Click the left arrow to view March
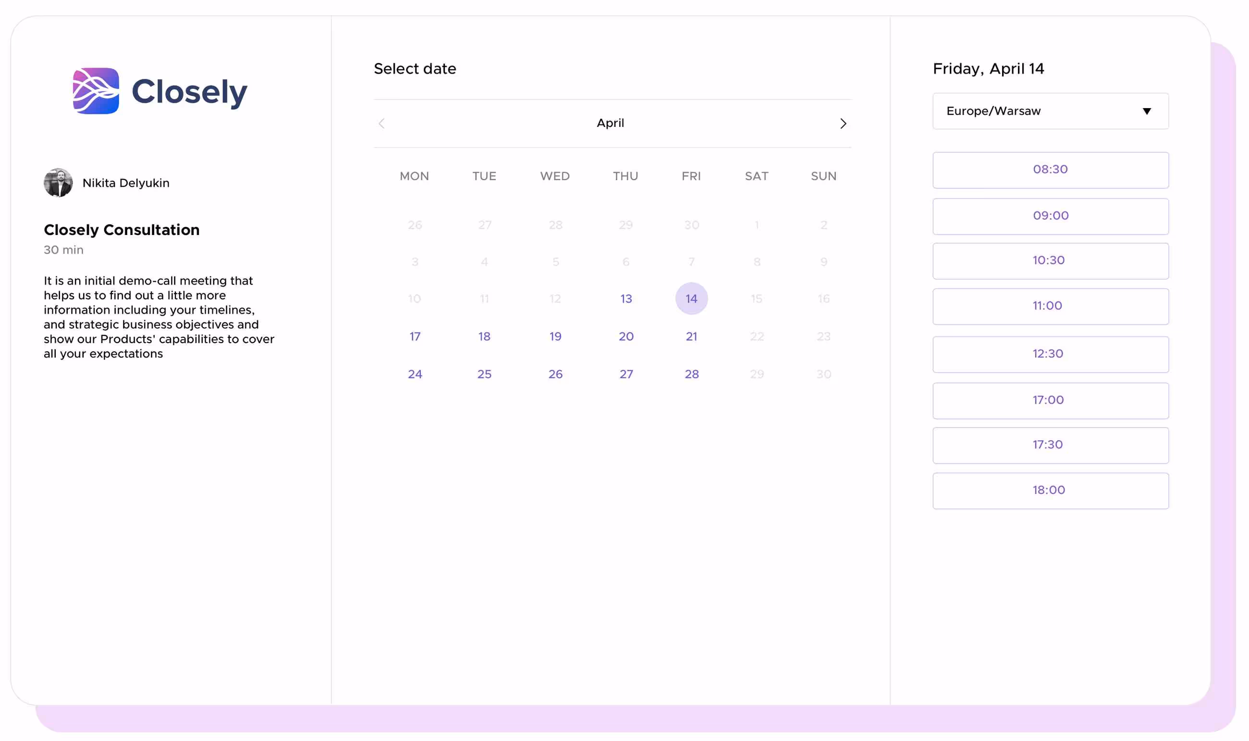 point(382,123)
